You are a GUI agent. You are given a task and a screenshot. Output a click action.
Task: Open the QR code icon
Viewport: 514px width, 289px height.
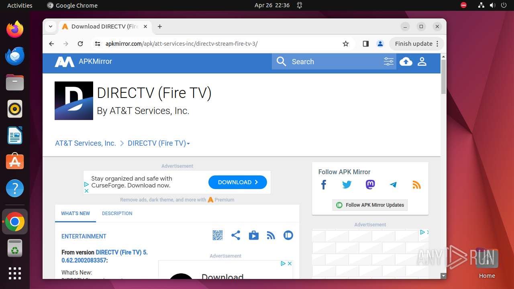[x=217, y=235]
